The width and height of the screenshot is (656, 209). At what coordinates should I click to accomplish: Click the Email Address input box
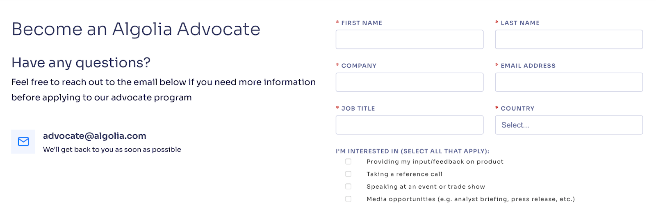pos(569,82)
